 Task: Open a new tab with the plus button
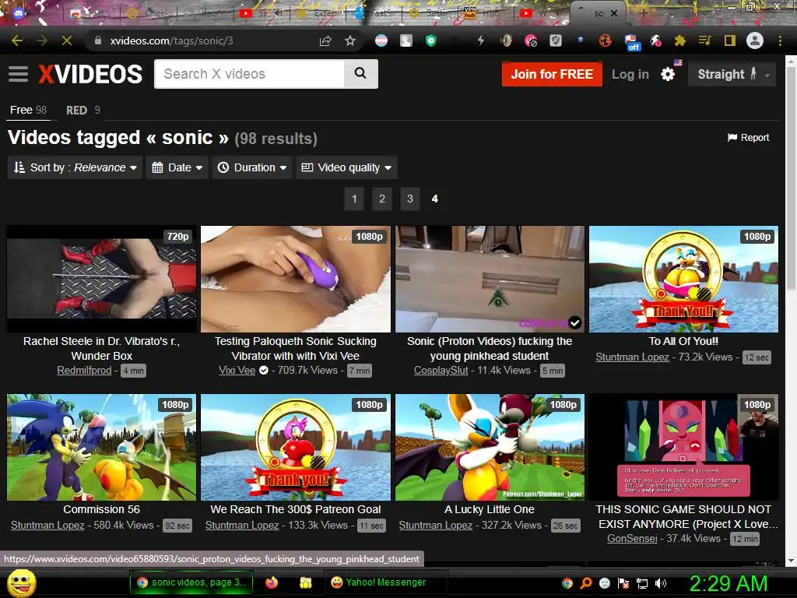(643, 13)
